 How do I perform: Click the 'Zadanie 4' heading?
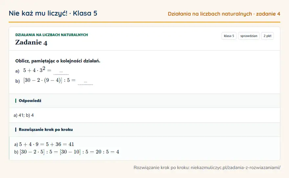tap(31, 43)
